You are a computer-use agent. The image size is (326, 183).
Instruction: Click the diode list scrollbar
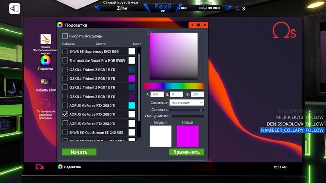pyautogui.click(x=139, y=87)
